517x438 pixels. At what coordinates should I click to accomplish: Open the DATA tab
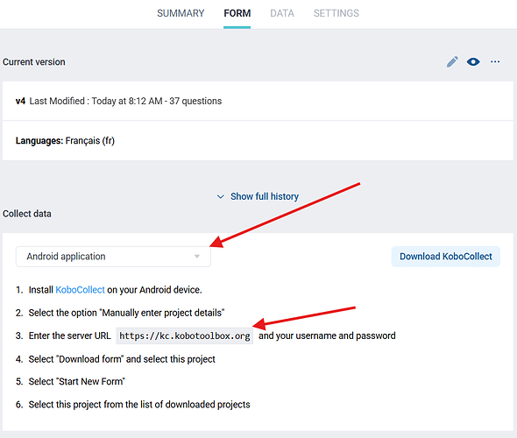282,13
